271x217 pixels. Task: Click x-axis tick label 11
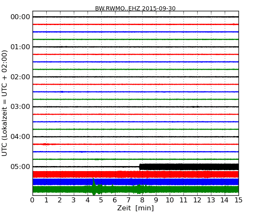tap(183, 200)
